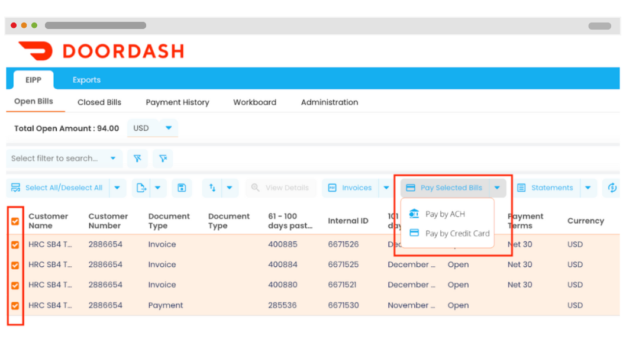Click the Total Open Amount 94.00 label
This screenshot has width=639, height=355.
pos(66,128)
